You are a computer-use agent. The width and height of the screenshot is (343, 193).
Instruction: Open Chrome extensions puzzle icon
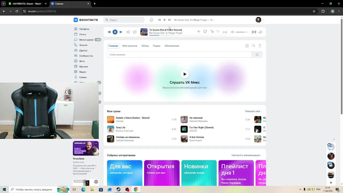[323, 11]
